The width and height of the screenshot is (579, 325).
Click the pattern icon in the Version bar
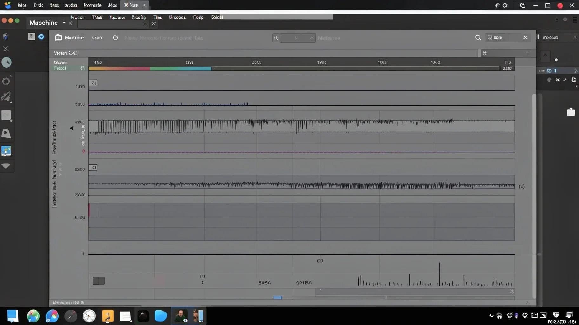pyautogui.click(x=484, y=53)
